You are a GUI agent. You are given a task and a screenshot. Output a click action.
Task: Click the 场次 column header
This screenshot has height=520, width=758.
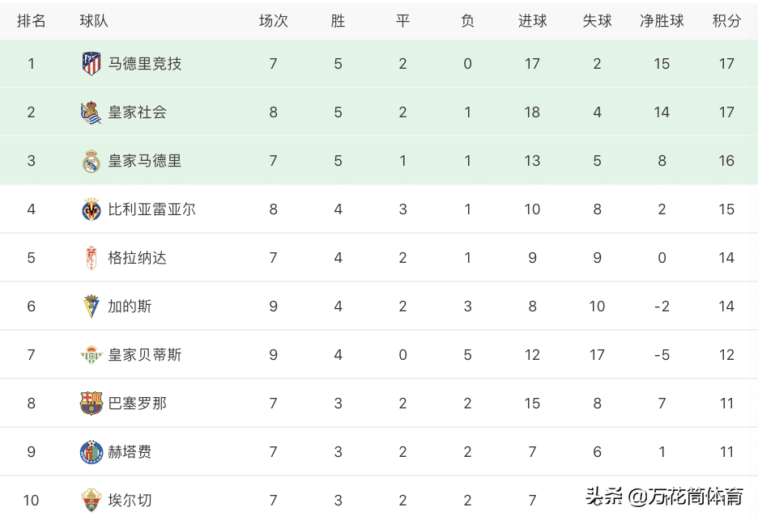click(273, 21)
